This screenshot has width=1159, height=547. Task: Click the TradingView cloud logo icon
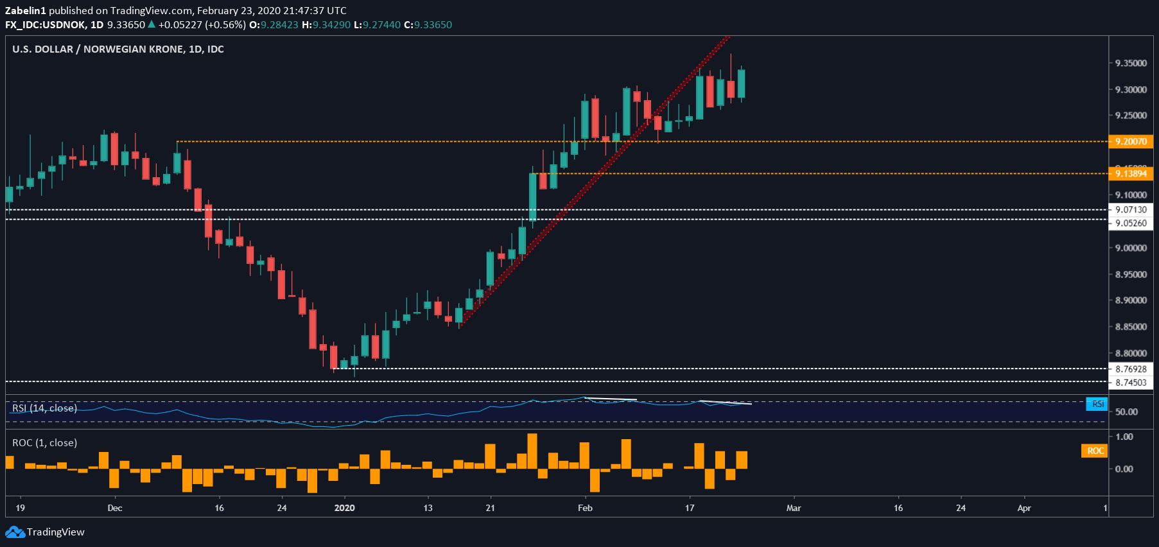pyautogui.click(x=15, y=532)
